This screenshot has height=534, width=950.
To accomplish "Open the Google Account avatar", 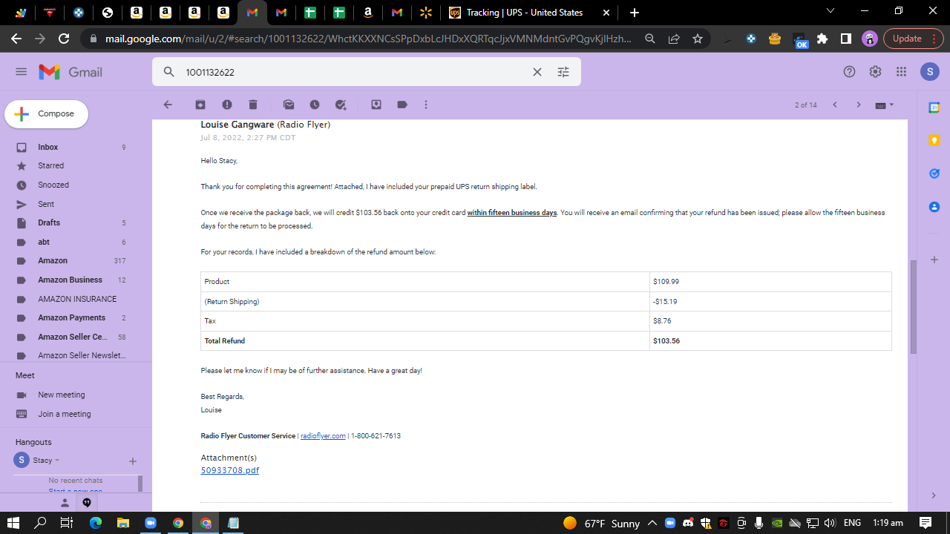I will pos(930,72).
